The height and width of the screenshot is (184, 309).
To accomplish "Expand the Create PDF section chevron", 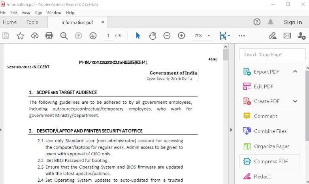I will [x=295, y=101].
